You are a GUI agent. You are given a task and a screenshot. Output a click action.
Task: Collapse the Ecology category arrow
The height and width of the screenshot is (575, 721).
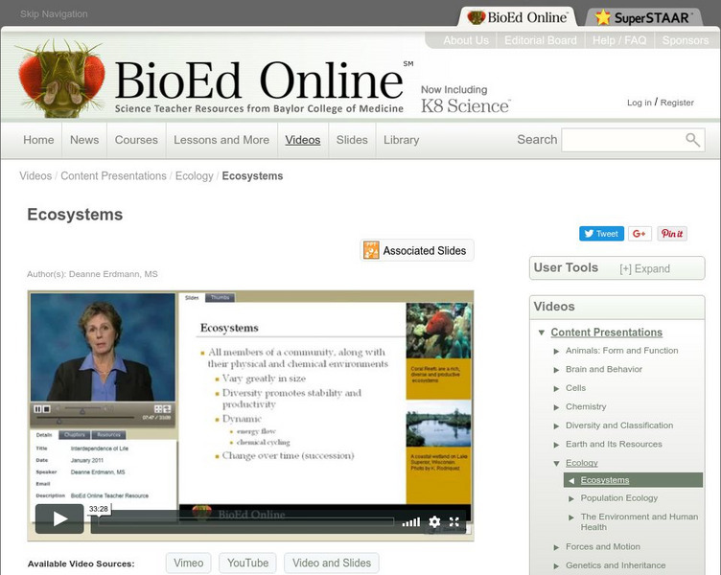(x=556, y=463)
